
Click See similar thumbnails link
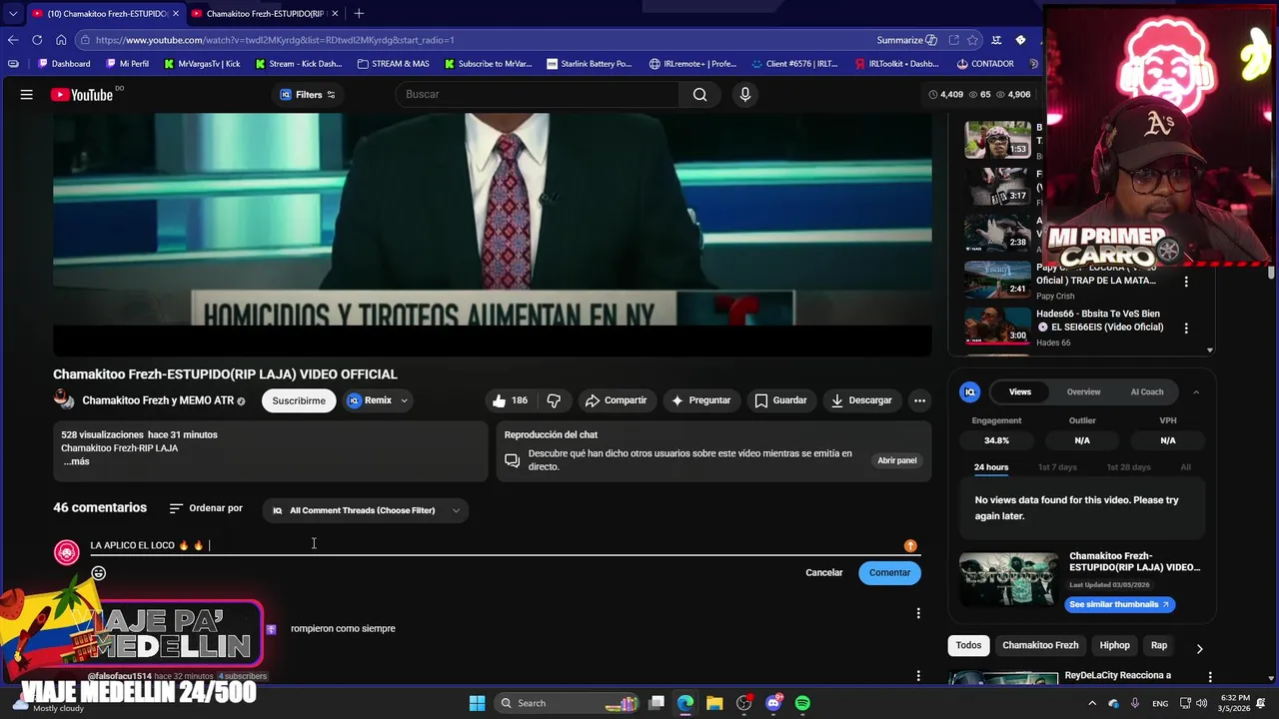pyautogui.click(x=1119, y=604)
